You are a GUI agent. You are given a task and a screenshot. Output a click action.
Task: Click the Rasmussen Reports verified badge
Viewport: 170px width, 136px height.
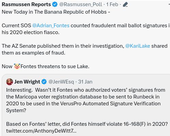(x=55, y=4)
